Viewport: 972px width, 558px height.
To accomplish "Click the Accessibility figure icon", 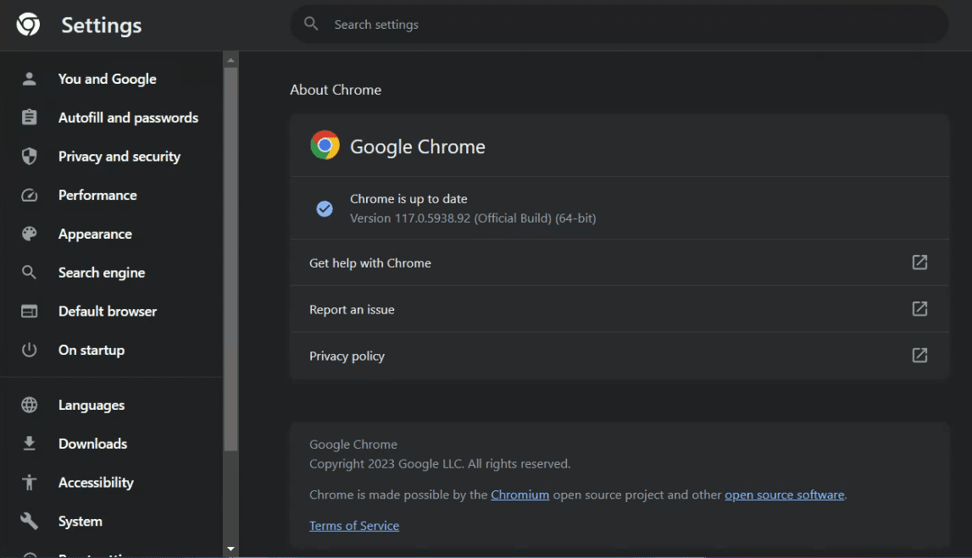I will (x=29, y=483).
